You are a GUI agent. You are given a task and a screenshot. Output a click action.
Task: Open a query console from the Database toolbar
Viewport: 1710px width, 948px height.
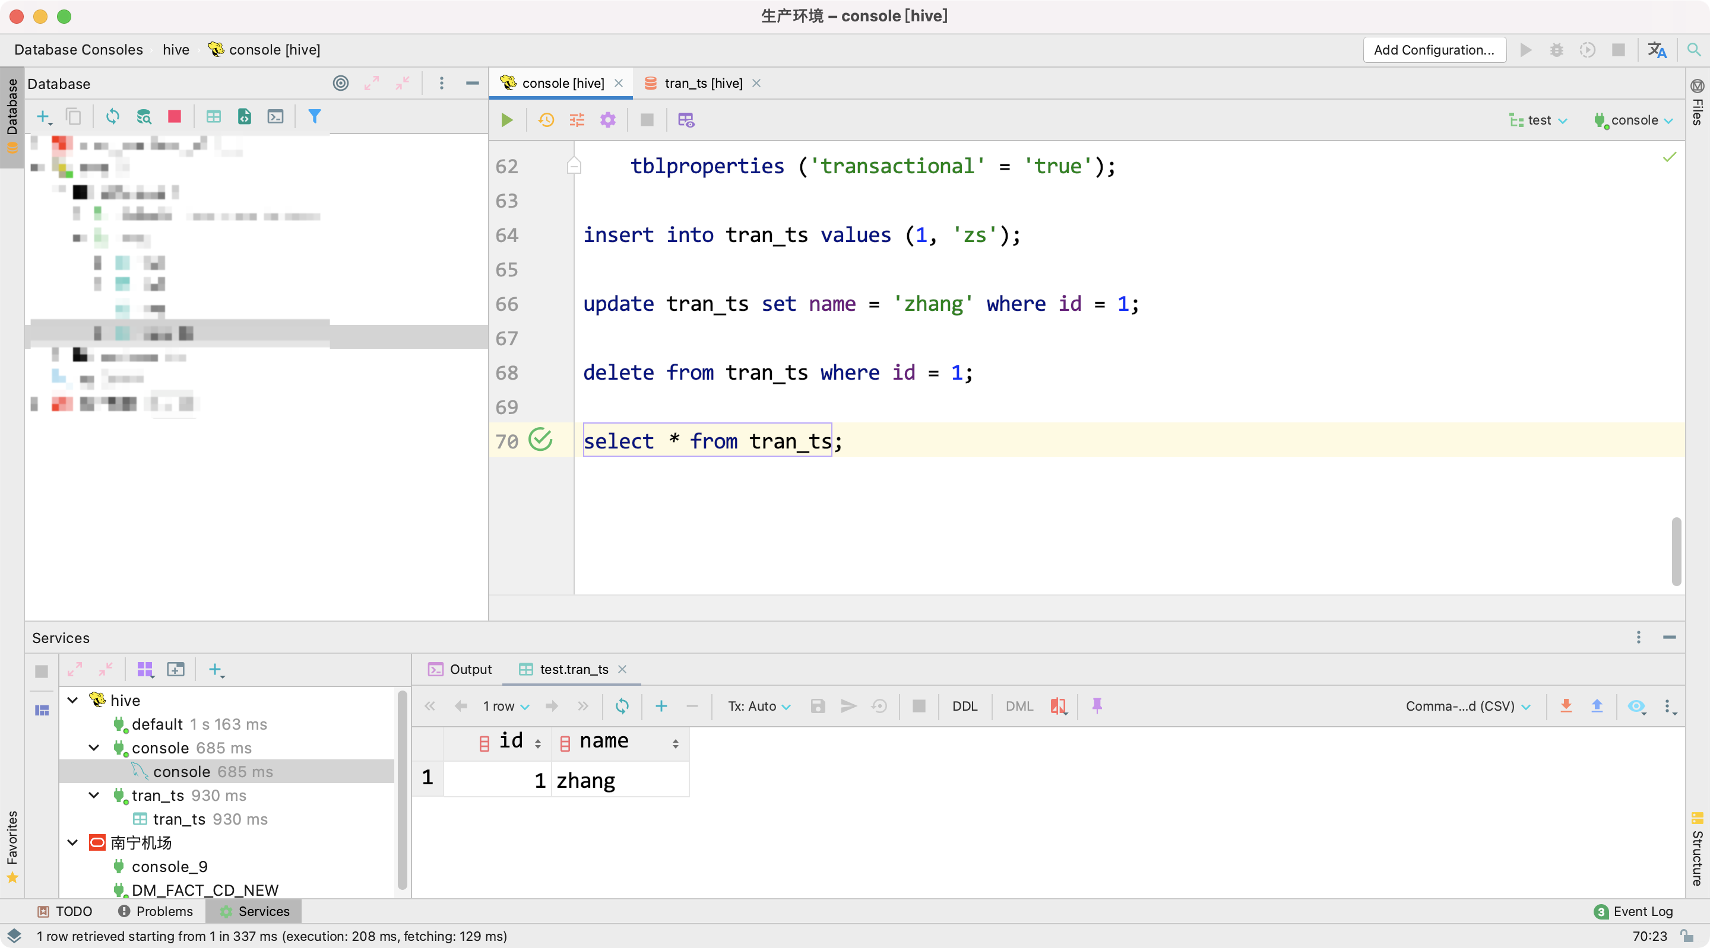(275, 117)
